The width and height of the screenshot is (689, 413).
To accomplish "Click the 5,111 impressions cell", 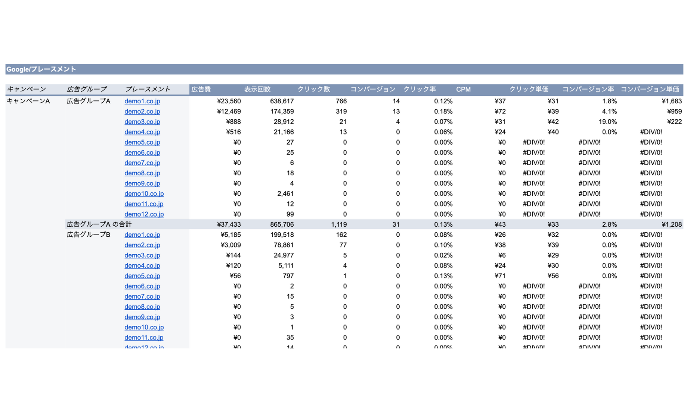I will coord(286,266).
